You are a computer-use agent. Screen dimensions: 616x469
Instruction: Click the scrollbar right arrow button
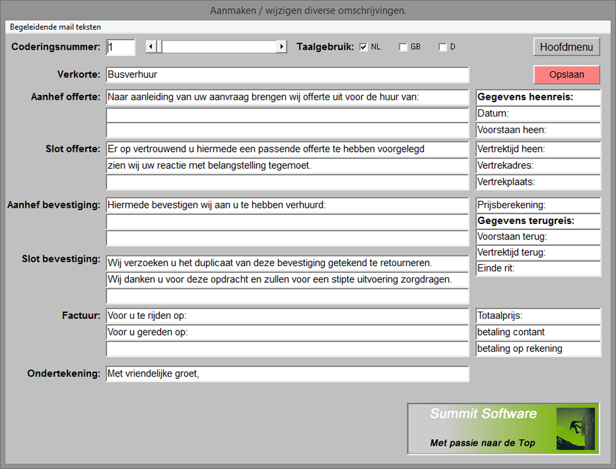(281, 47)
